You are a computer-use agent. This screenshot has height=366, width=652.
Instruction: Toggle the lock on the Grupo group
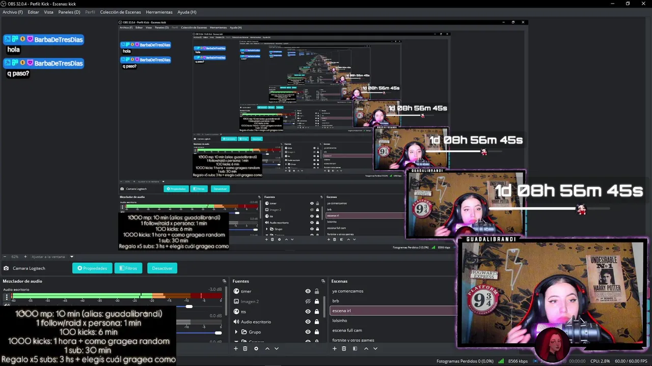click(x=317, y=332)
